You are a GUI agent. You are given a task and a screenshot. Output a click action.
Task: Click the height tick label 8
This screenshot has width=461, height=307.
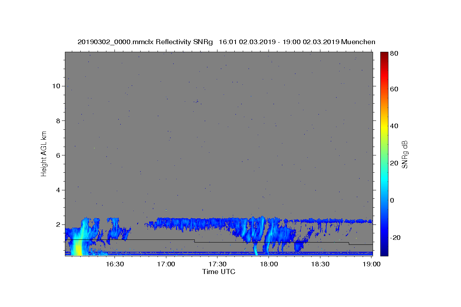coord(58,120)
